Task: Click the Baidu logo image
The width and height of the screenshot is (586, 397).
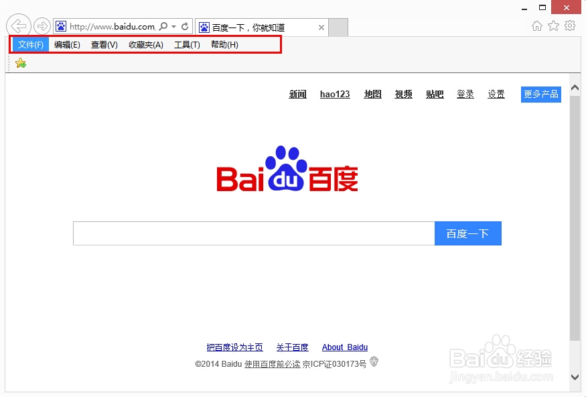Action: 287,169
